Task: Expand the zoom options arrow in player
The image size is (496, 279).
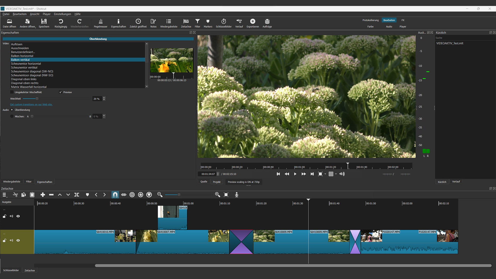Action: point(325,174)
